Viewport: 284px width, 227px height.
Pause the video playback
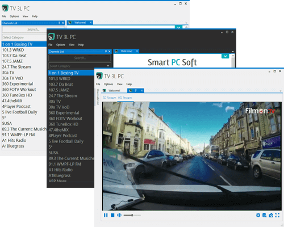coord(106,215)
